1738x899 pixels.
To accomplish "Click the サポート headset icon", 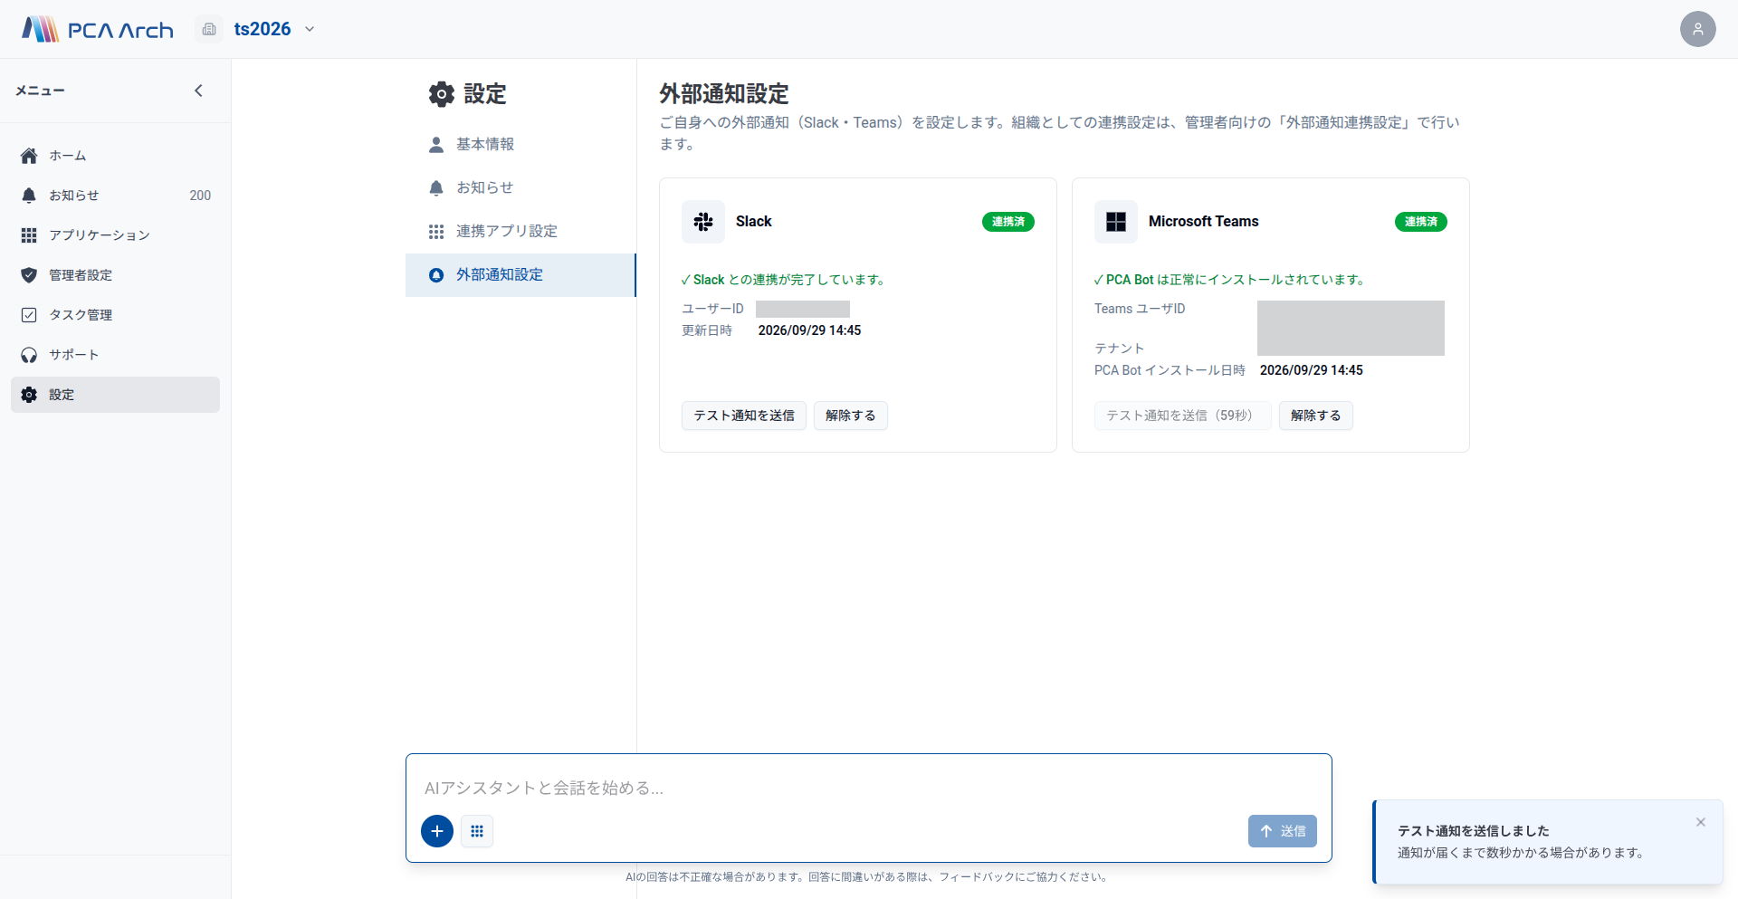I will pos(29,355).
